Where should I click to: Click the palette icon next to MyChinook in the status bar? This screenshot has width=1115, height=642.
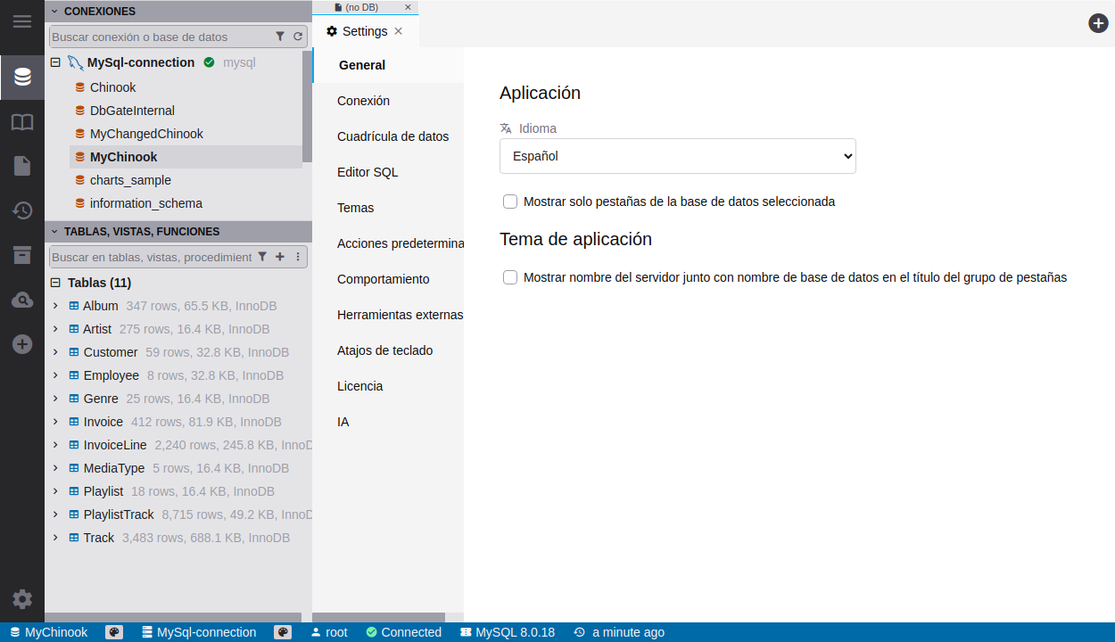point(113,632)
